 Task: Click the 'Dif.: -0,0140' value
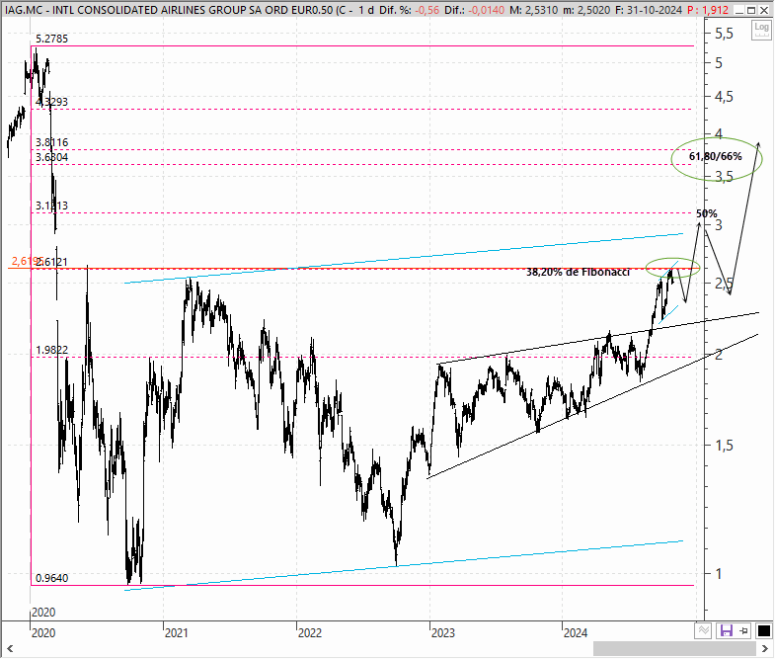click(x=475, y=11)
